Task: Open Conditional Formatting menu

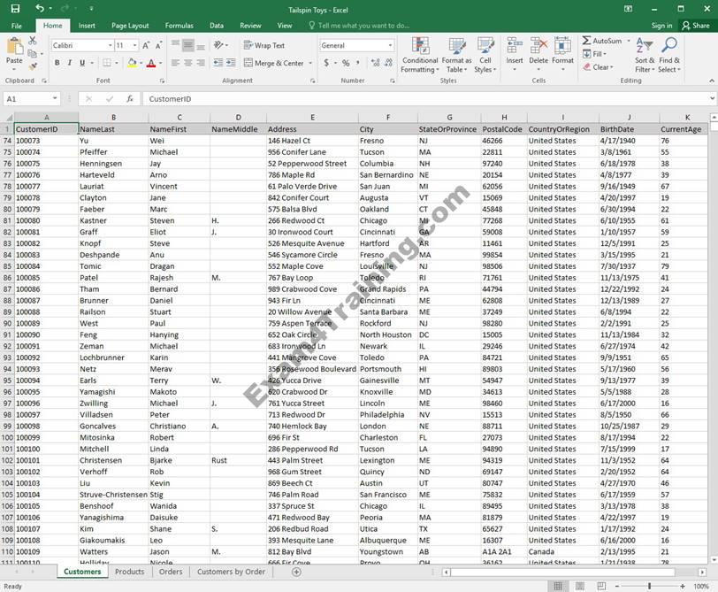Action: coord(419,55)
